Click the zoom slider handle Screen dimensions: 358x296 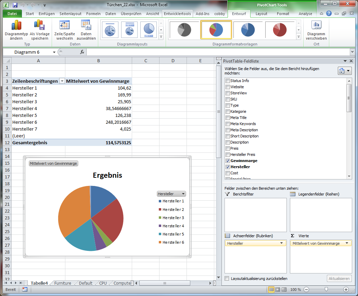click(x=326, y=290)
